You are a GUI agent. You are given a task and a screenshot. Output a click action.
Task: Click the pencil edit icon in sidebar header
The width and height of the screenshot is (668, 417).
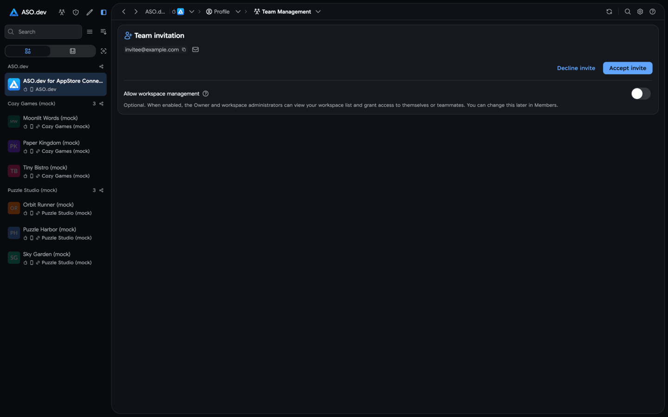(90, 12)
